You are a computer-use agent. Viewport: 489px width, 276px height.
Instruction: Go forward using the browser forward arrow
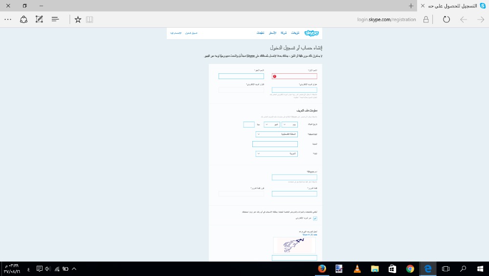pos(481,20)
